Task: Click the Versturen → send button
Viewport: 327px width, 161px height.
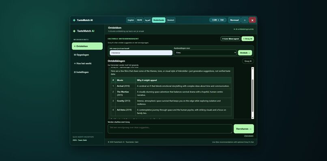Action: [244, 129]
